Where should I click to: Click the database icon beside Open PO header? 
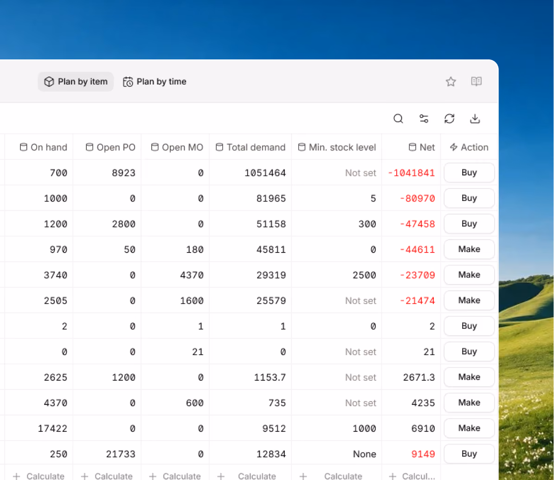[x=90, y=147]
